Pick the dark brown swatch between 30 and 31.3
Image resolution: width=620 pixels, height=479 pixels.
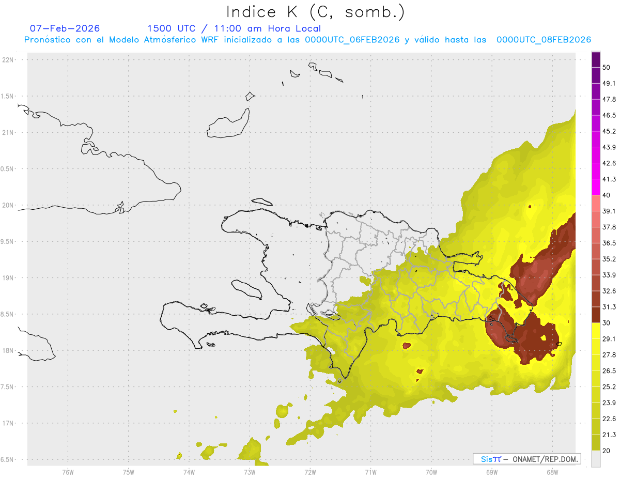[596, 315]
